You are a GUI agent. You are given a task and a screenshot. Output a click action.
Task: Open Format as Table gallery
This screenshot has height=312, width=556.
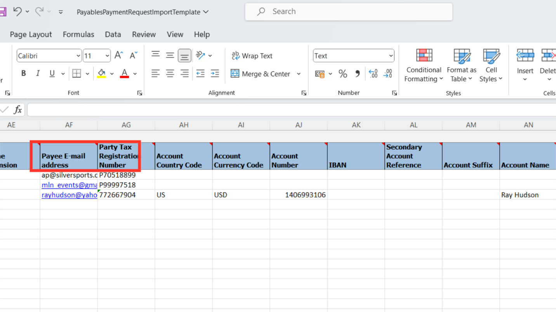click(461, 66)
